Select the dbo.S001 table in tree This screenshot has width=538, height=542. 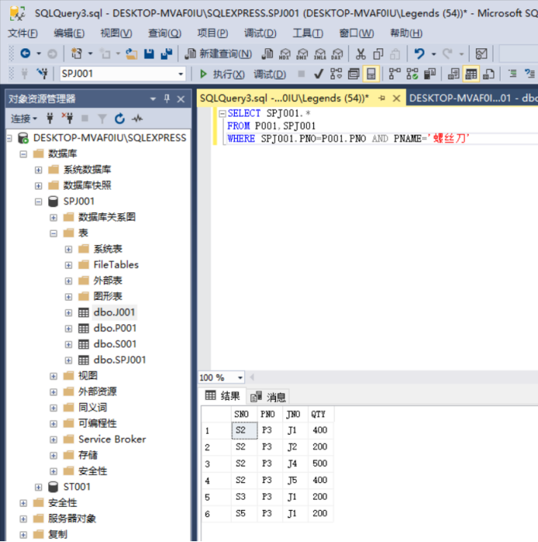(x=115, y=344)
